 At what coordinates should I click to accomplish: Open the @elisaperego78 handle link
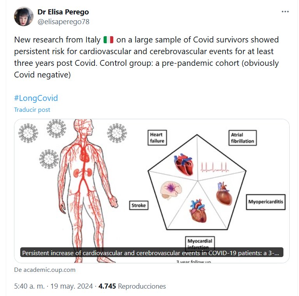[63, 22]
